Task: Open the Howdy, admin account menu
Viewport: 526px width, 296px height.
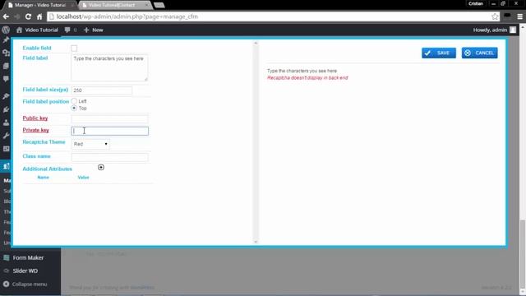Action: coord(495,30)
